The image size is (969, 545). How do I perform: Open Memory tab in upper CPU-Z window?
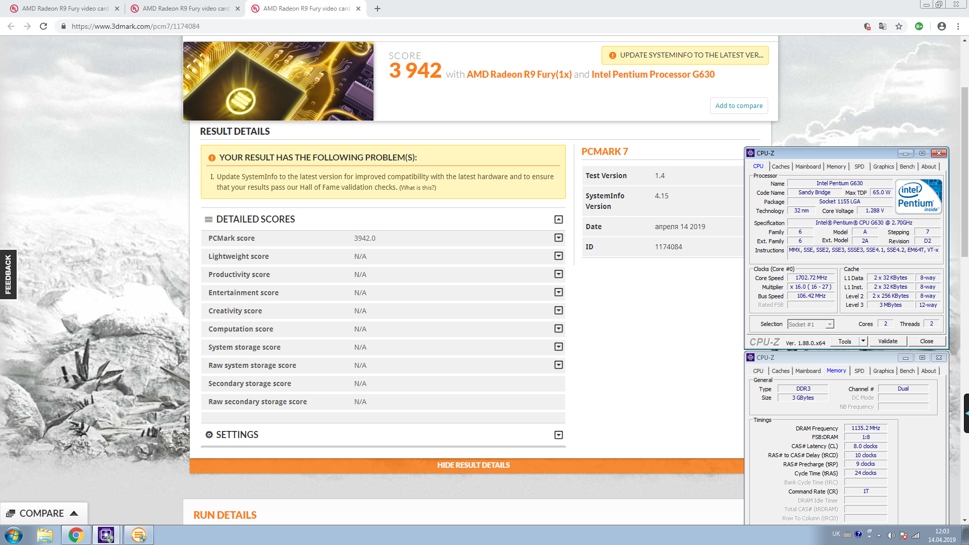[x=836, y=167]
